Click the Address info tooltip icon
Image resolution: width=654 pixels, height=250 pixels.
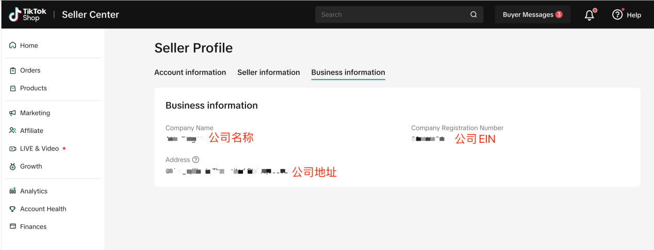click(196, 160)
